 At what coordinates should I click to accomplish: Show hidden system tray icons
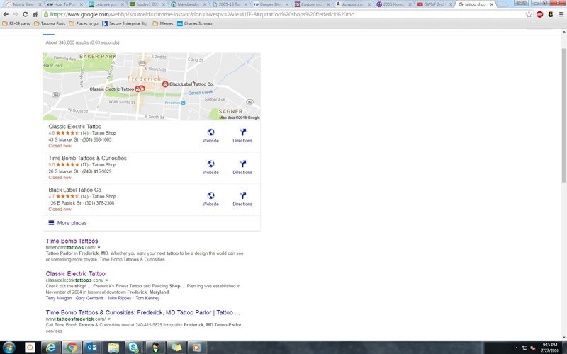point(516,348)
